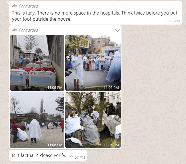Select the "Is it factual ? Please verify." message
The image size is (186, 164).
pyautogui.click(x=48, y=156)
